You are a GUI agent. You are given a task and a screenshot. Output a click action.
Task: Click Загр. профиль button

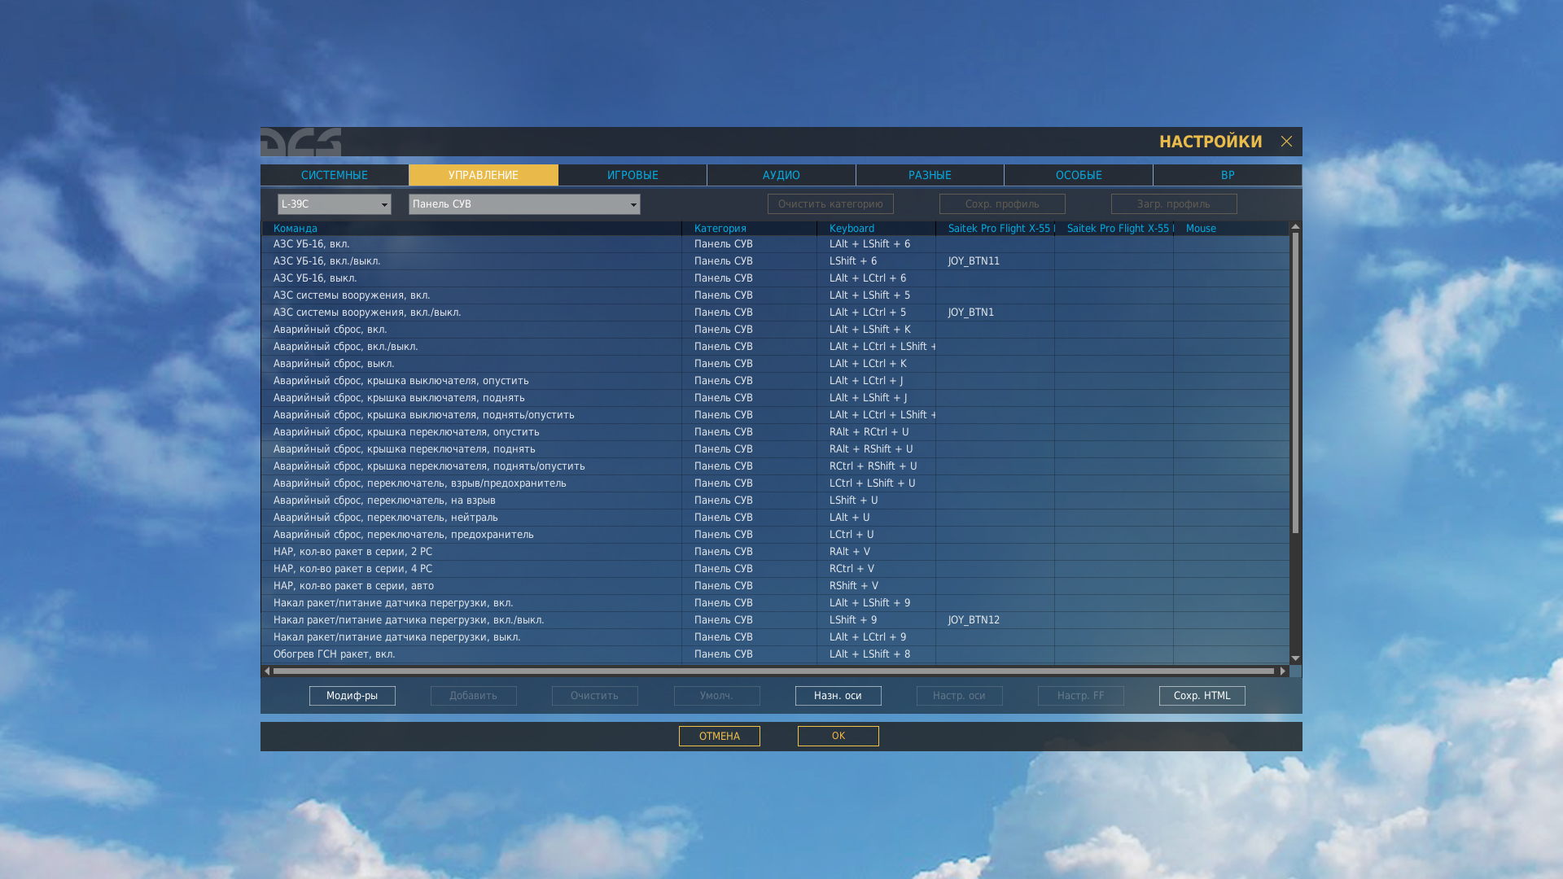pyautogui.click(x=1174, y=204)
